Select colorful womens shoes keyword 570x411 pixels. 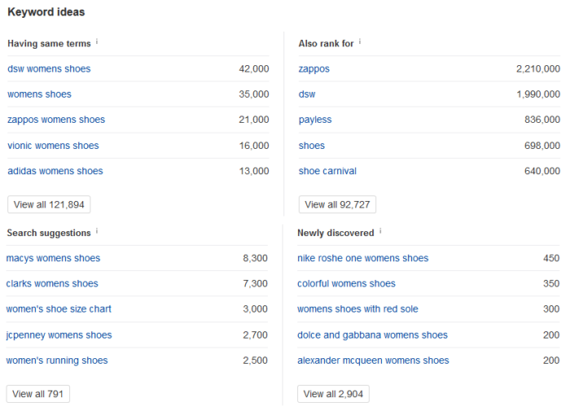point(346,284)
